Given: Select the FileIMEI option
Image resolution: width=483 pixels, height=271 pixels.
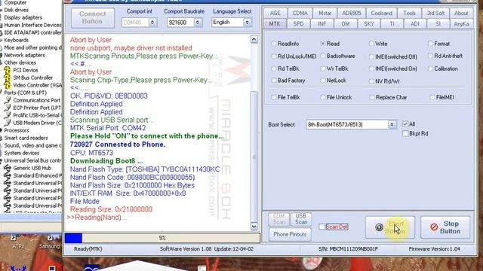Looking at the screenshot, I should pyautogui.click(x=432, y=97).
